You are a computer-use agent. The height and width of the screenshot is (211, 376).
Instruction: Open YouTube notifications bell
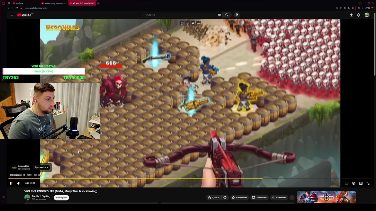click(358, 15)
